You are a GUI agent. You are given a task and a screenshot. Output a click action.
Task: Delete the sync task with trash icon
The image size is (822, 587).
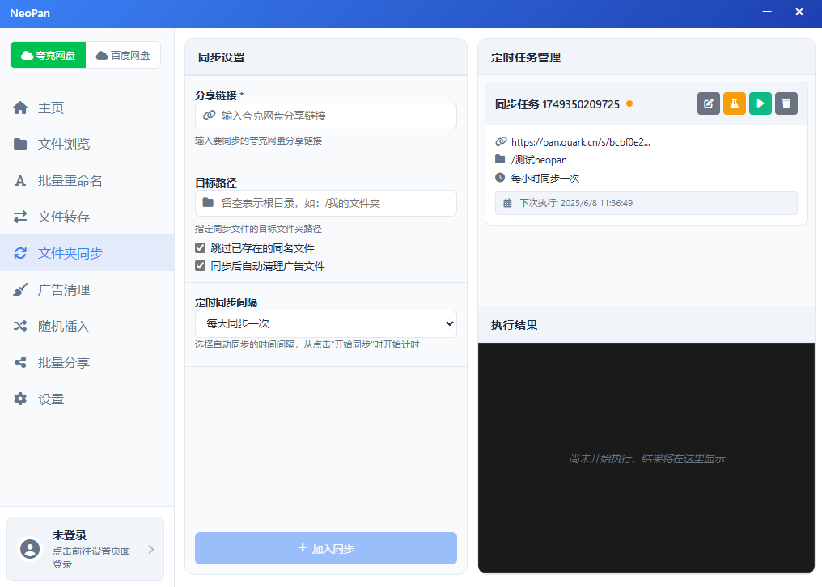[786, 103]
